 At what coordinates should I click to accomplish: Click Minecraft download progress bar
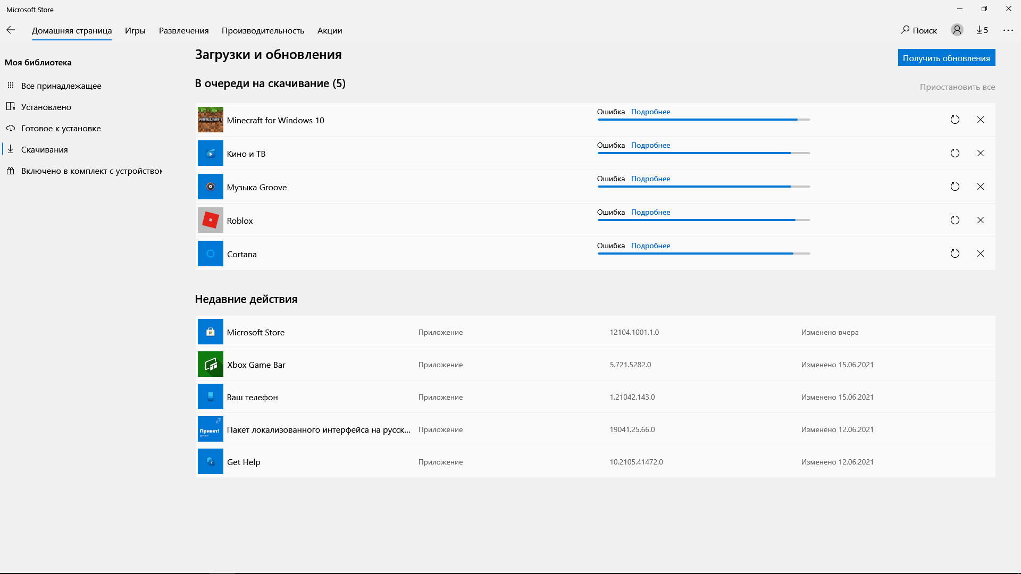click(x=704, y=120)
